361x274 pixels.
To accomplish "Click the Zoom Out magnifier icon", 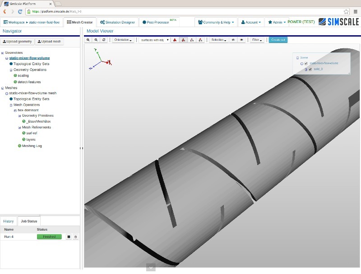I will [x=97, y=39].
